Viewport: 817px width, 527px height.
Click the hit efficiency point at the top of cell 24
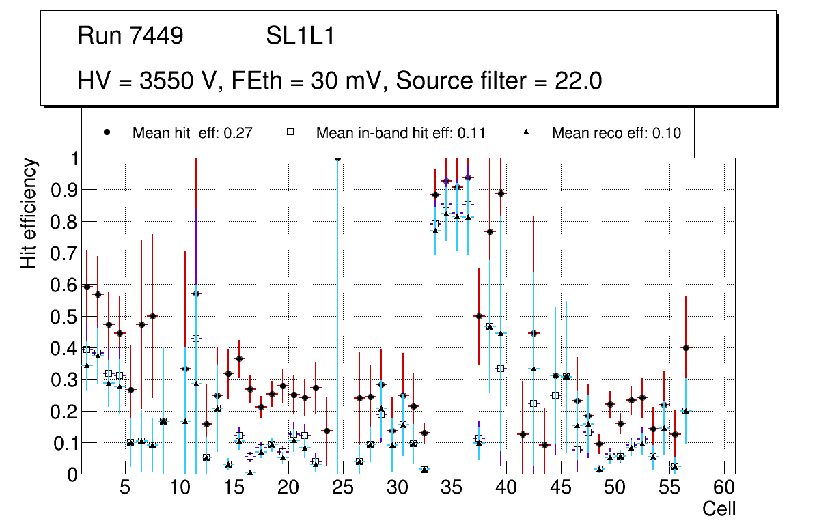pyautogui.click(x=337, y=158)
